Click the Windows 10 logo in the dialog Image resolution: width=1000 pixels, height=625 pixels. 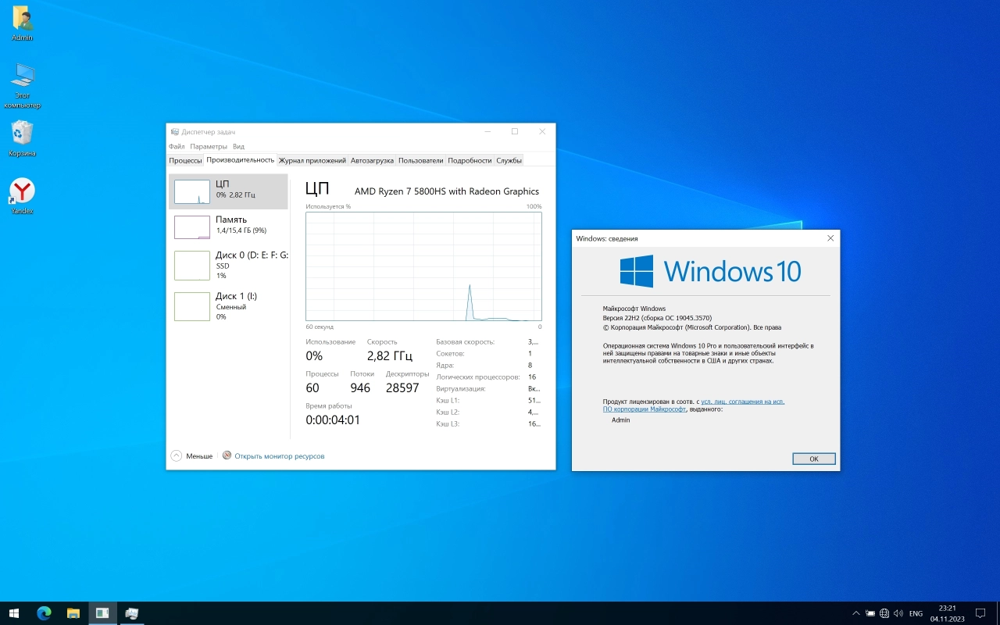click(x=710, y=270)
